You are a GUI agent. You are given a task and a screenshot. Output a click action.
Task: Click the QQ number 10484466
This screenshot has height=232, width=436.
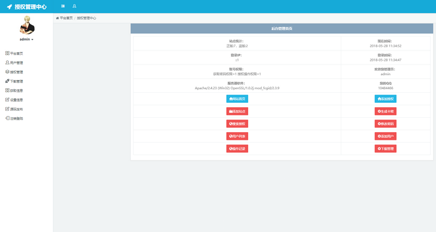click(385, 88)
